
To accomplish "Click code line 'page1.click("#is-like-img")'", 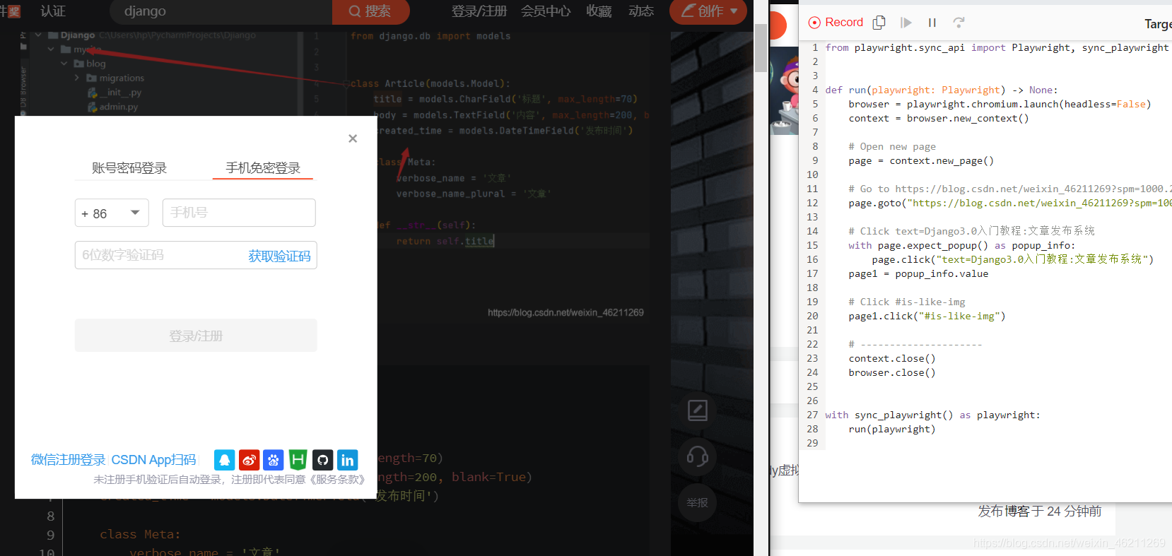I will [927, 316].
